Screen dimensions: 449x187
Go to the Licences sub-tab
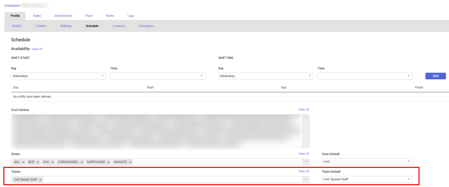click(119, 26)
